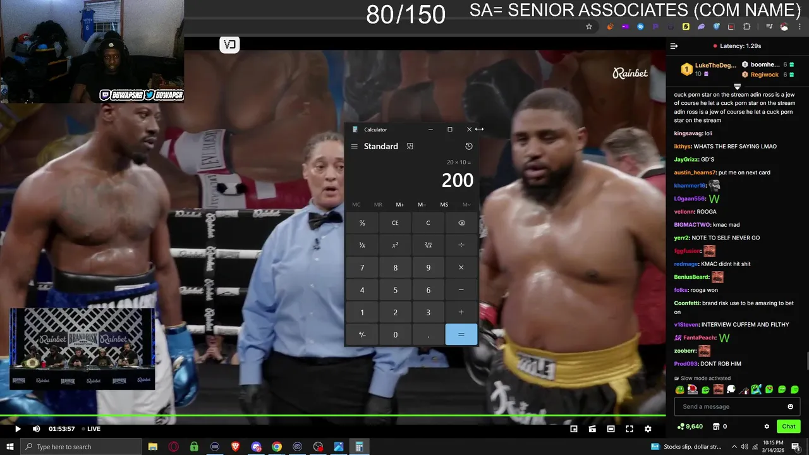
Task: Expand the chat leaderboard handle
Action: (x=737, y=86)
